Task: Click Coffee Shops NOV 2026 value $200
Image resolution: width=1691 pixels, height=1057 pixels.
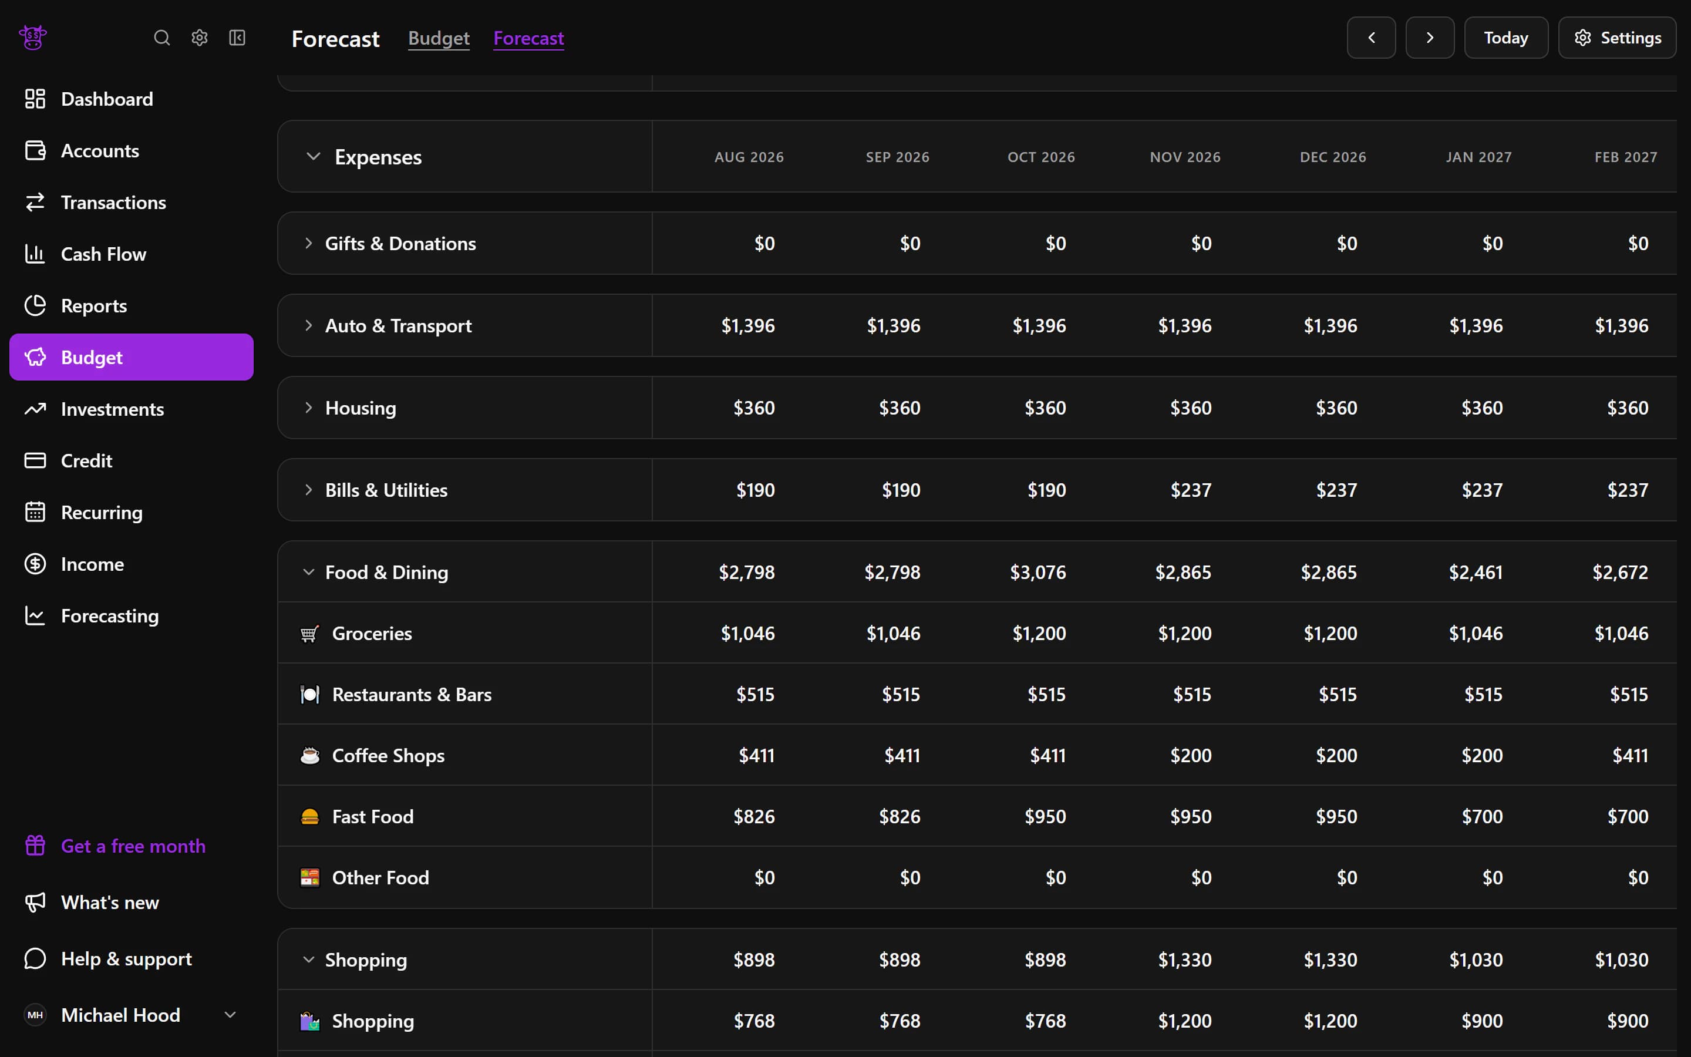Action: [x=1191, y=756]
